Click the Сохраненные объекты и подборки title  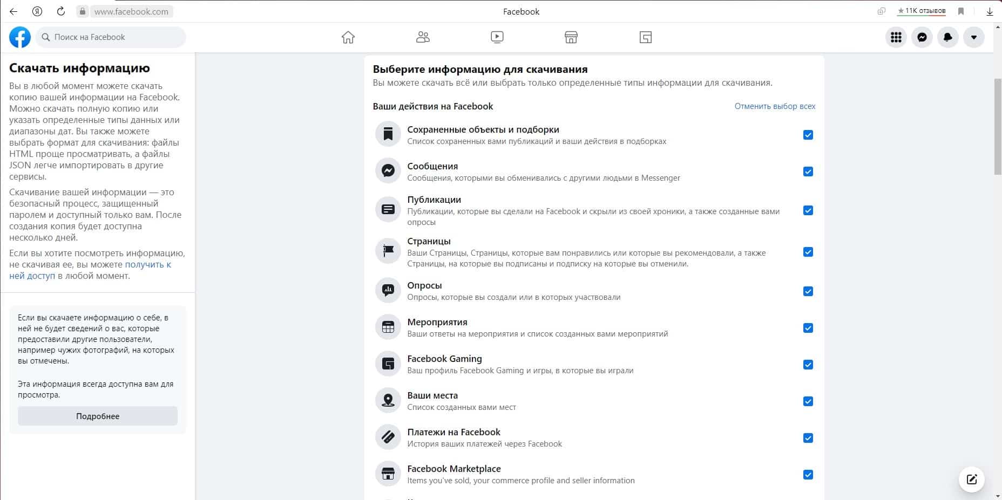click(x=483, y=129)
